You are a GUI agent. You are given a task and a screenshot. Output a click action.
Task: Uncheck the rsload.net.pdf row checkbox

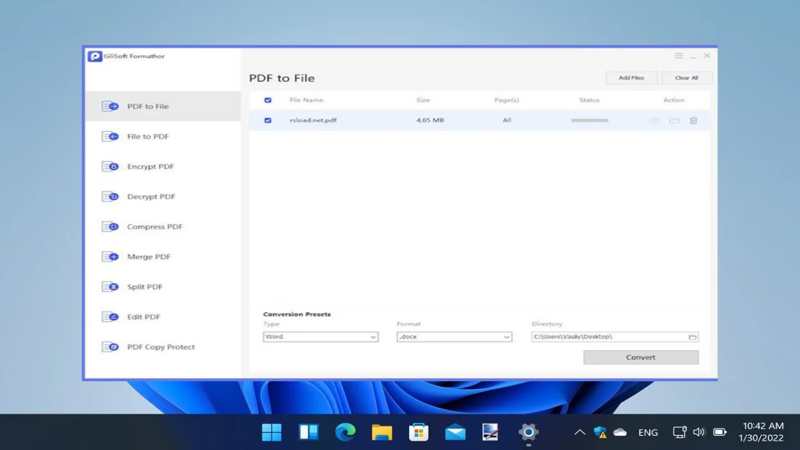(x=268, y=120)
